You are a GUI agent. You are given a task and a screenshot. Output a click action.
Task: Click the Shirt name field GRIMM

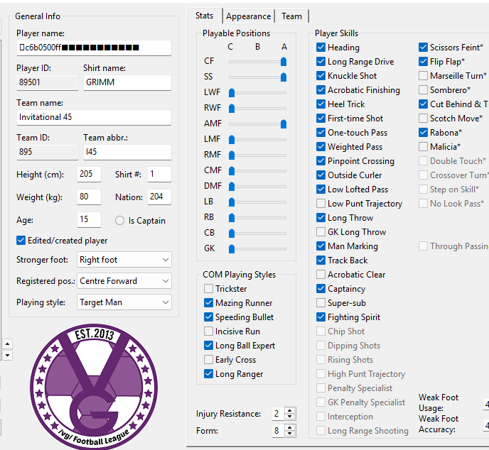(x=127, y=82)
